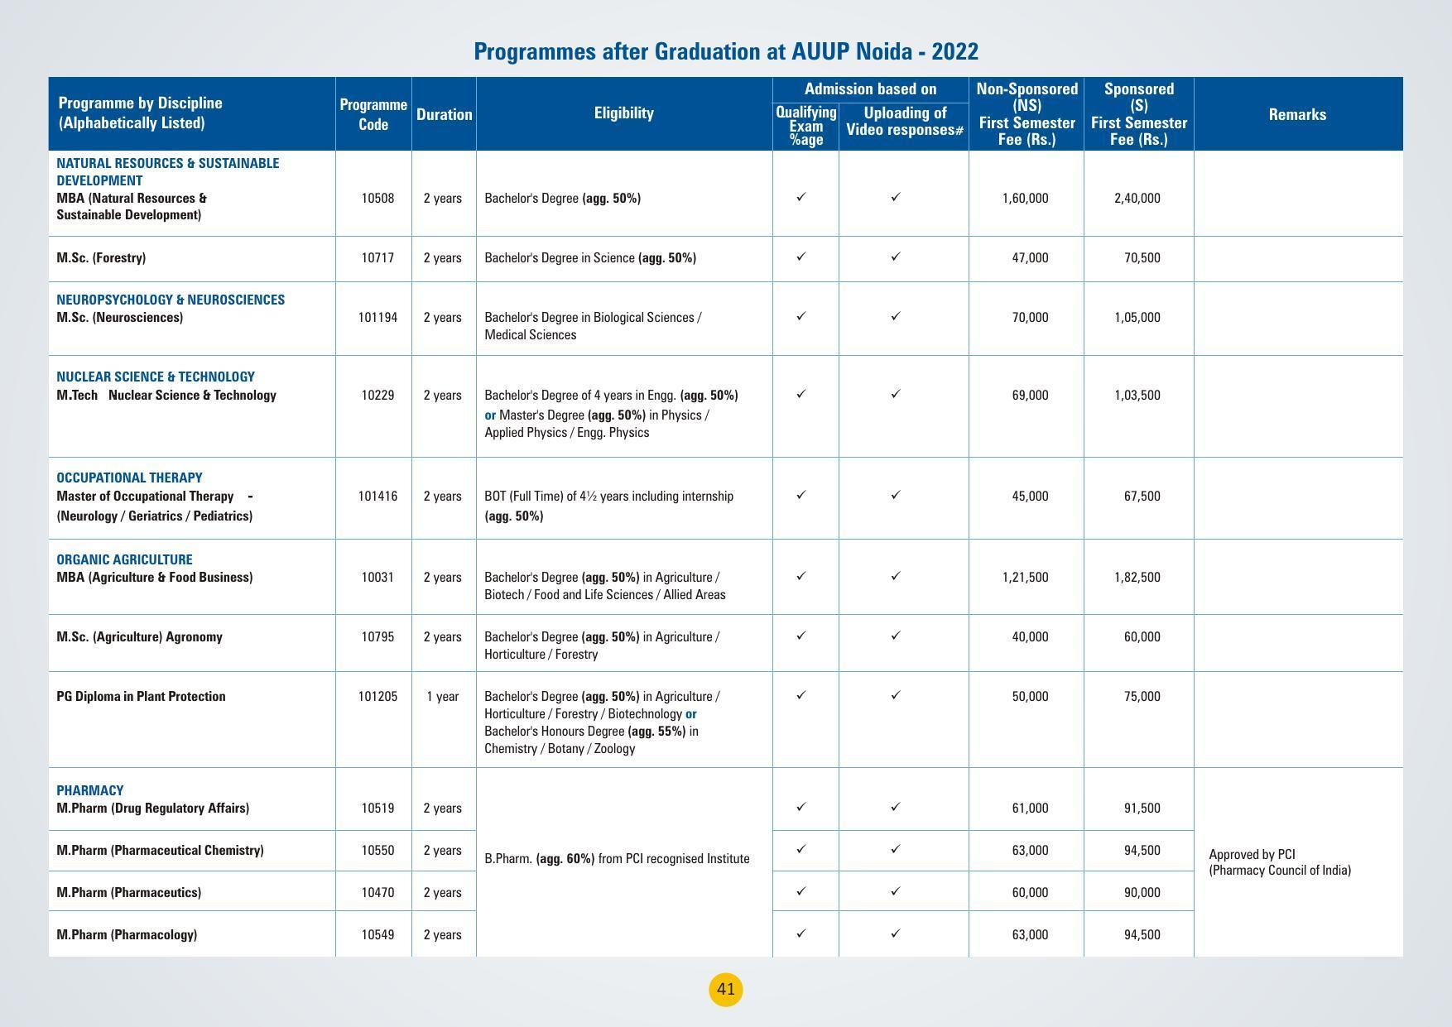Click the 'PHARMACY' discipline heading
Screen dimensions: 1452x1027
(90, 790)
